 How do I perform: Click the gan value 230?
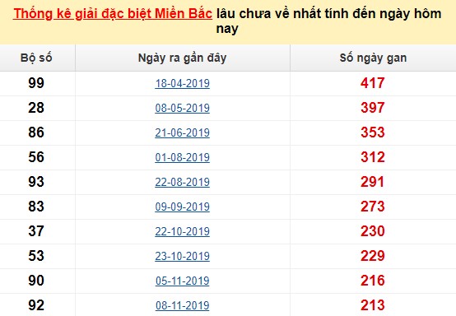(x=373, y=231)
